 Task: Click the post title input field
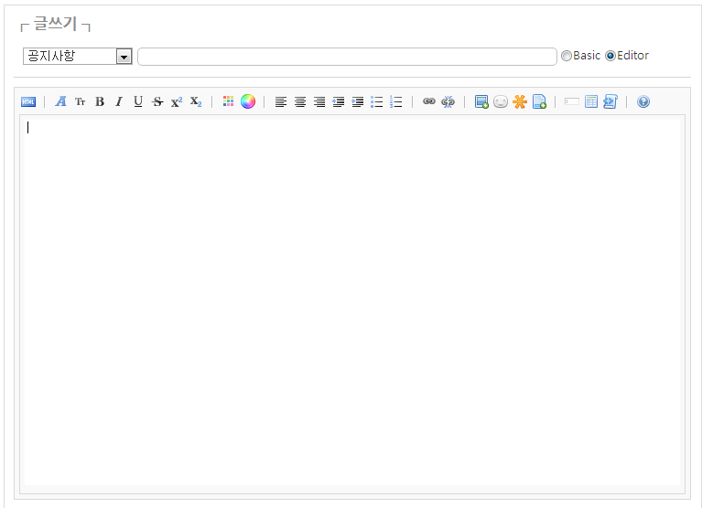pos(347,57)
